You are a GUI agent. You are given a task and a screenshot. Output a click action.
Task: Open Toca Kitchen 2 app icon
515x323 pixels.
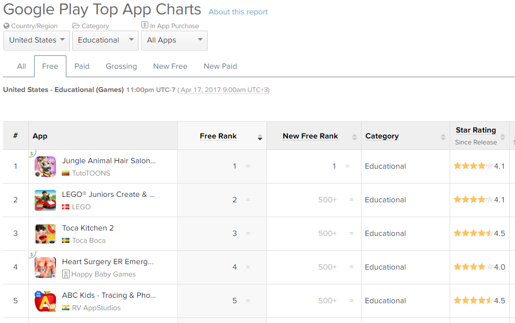[46, 234]
